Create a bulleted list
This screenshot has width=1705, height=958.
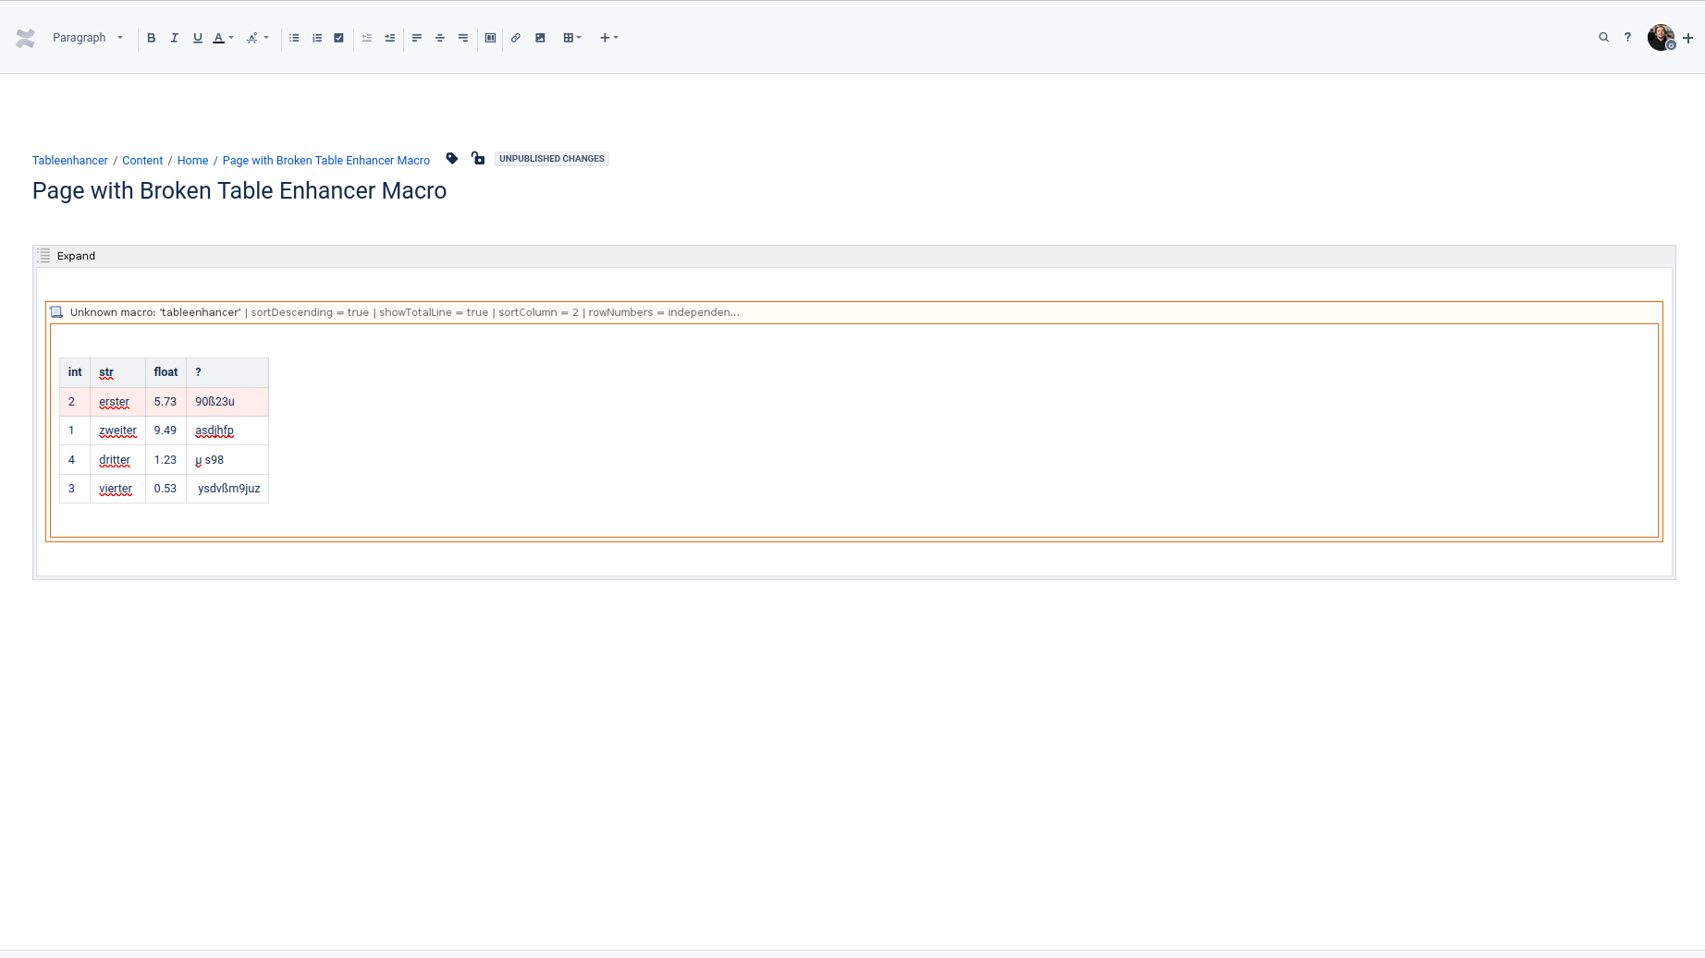click(294, 38)
